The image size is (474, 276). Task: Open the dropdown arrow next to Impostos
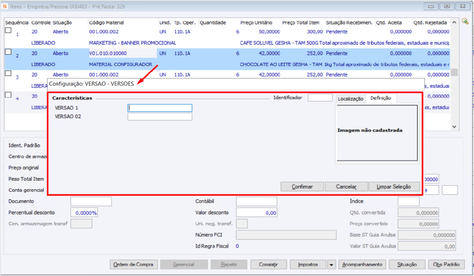[331, 265]
